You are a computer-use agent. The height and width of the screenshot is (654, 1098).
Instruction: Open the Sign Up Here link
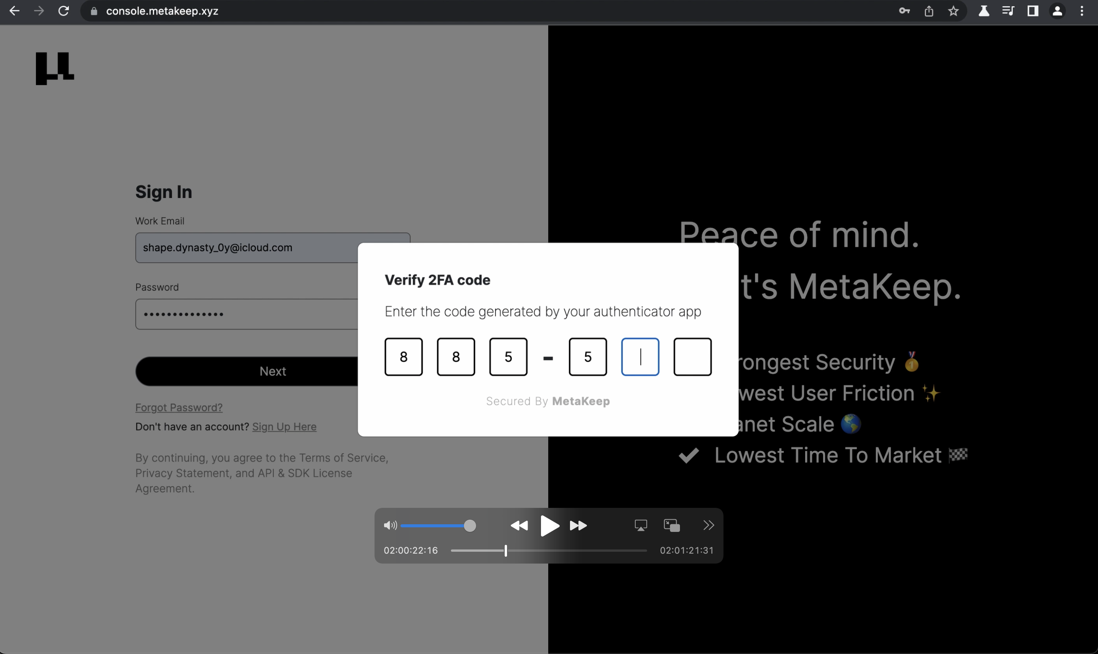(x=284, y=427)
